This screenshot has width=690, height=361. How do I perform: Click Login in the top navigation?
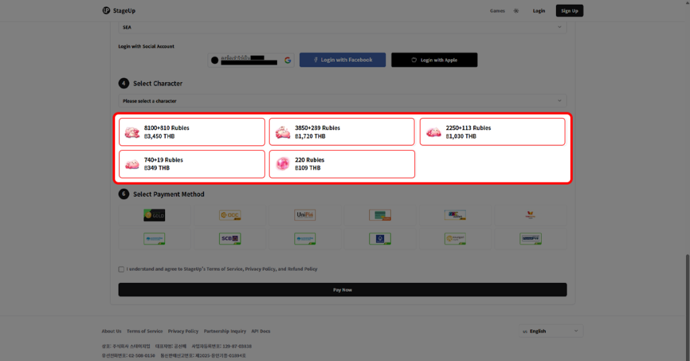pos(538,11)
